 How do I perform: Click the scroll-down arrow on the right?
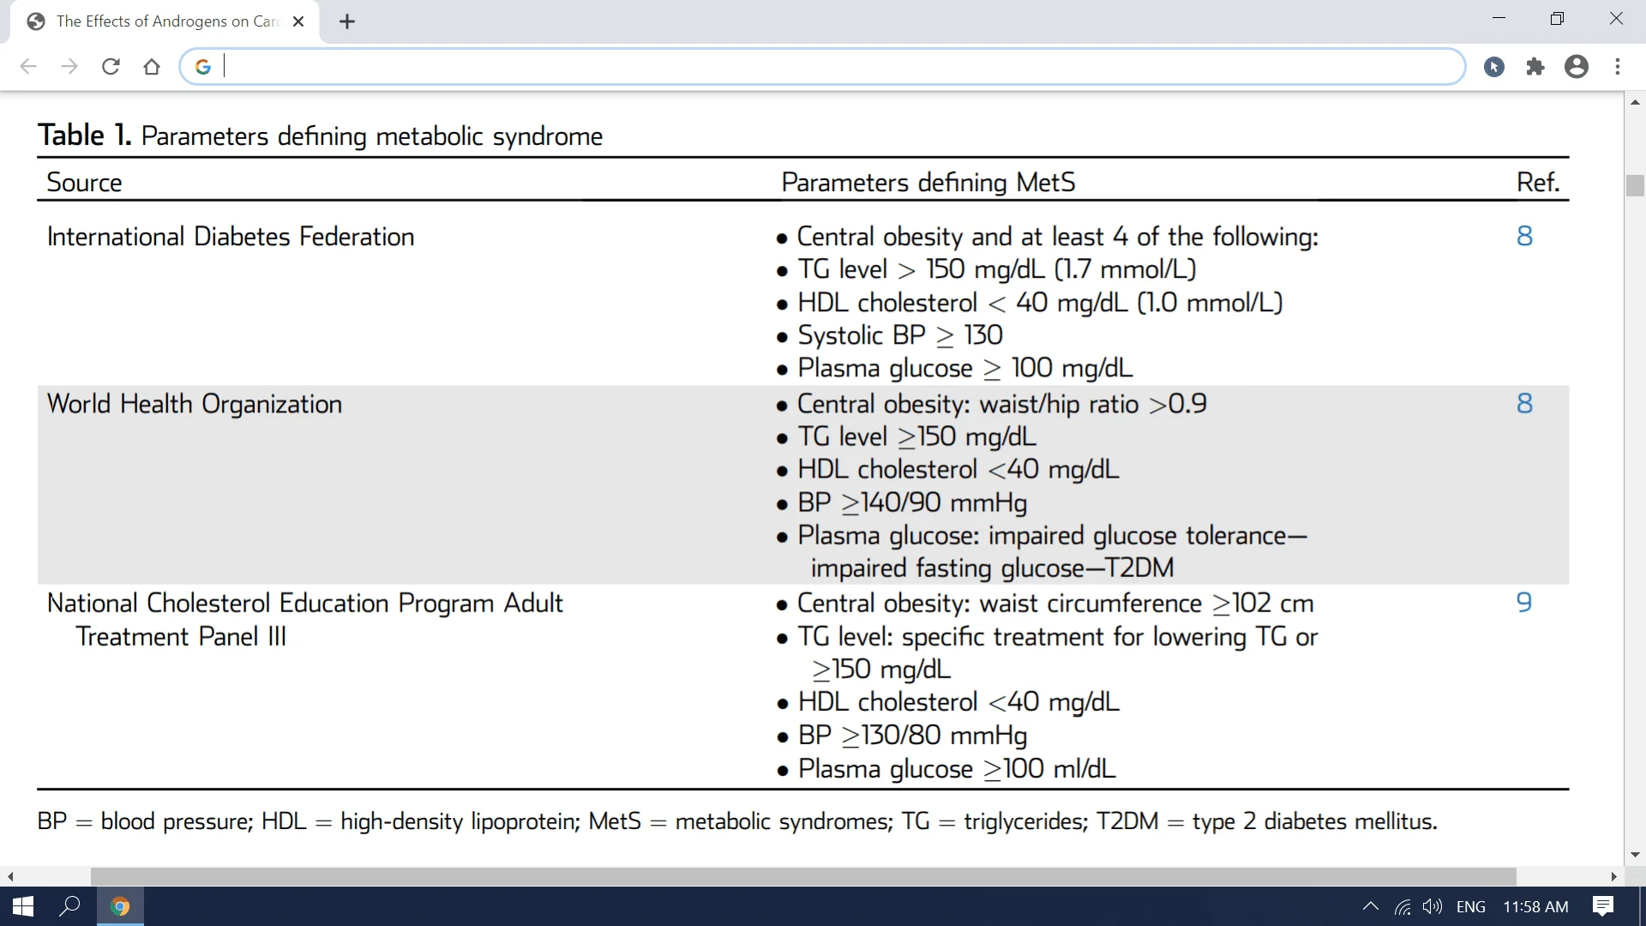pos(1635,855)
